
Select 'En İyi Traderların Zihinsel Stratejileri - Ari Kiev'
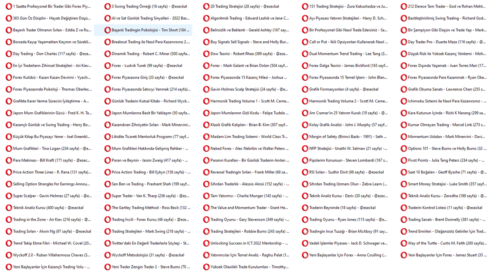click(x=52, y=66)
